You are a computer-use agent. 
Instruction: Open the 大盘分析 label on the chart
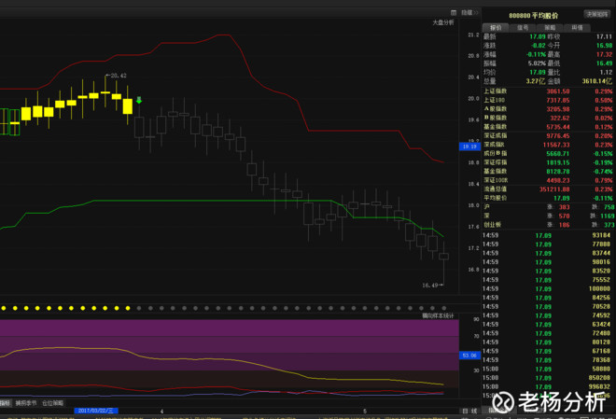coord(443,22)
